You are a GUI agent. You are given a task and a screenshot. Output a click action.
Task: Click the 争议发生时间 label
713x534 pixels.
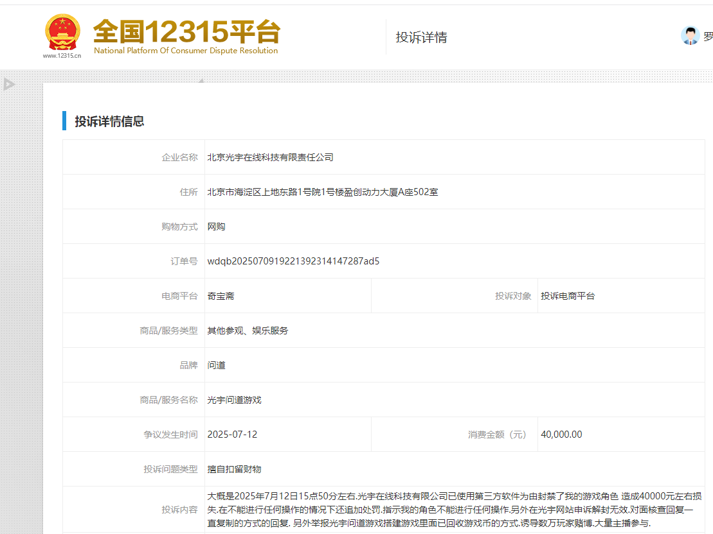click(x=170, y=435)
